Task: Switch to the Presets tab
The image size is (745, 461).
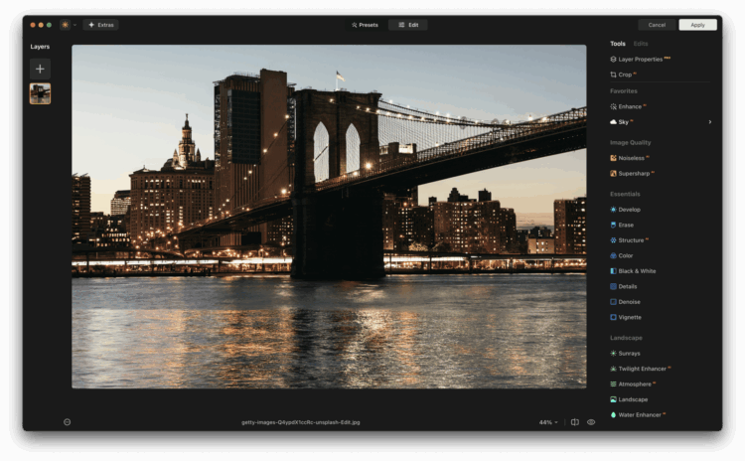Action: (366, 25)
